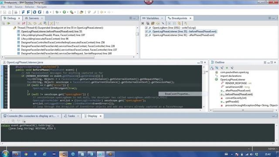Click the red Disconnect icon in Debug toolbar

click(x=24, y=23)
